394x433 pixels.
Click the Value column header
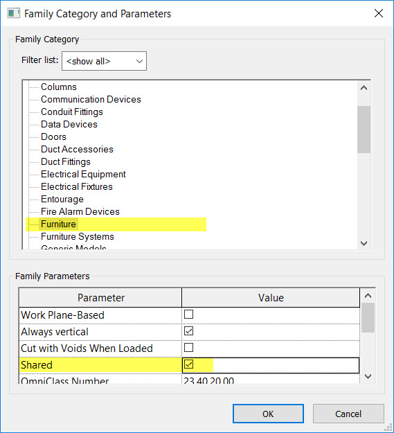click(x=271, y=298)
